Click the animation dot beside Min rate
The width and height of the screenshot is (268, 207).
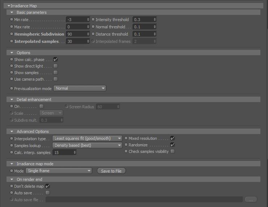pyautogui.click(x=12, y=19)
